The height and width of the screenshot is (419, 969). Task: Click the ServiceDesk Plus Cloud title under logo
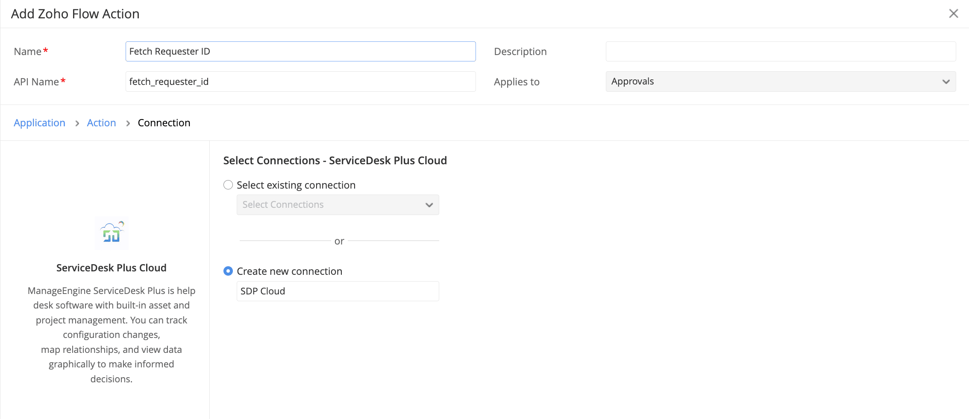[x=112, y=268]
